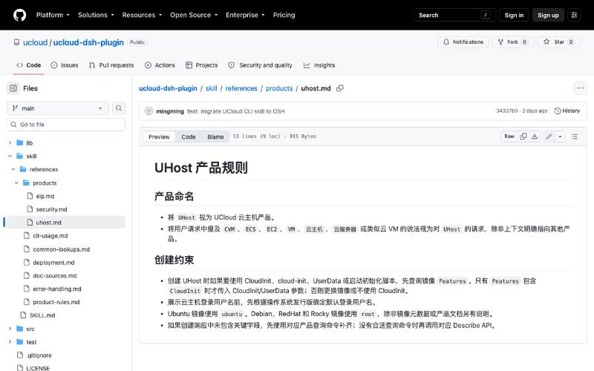Go to Pricing page
The image size is (594, 371).
coord(284,15)
